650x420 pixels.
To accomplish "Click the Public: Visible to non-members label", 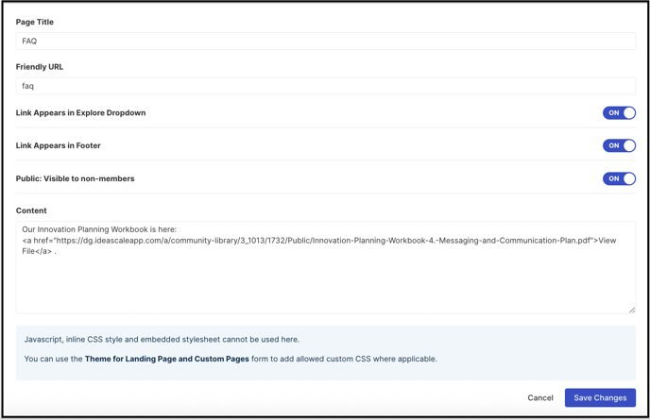I will pos(75,178).
